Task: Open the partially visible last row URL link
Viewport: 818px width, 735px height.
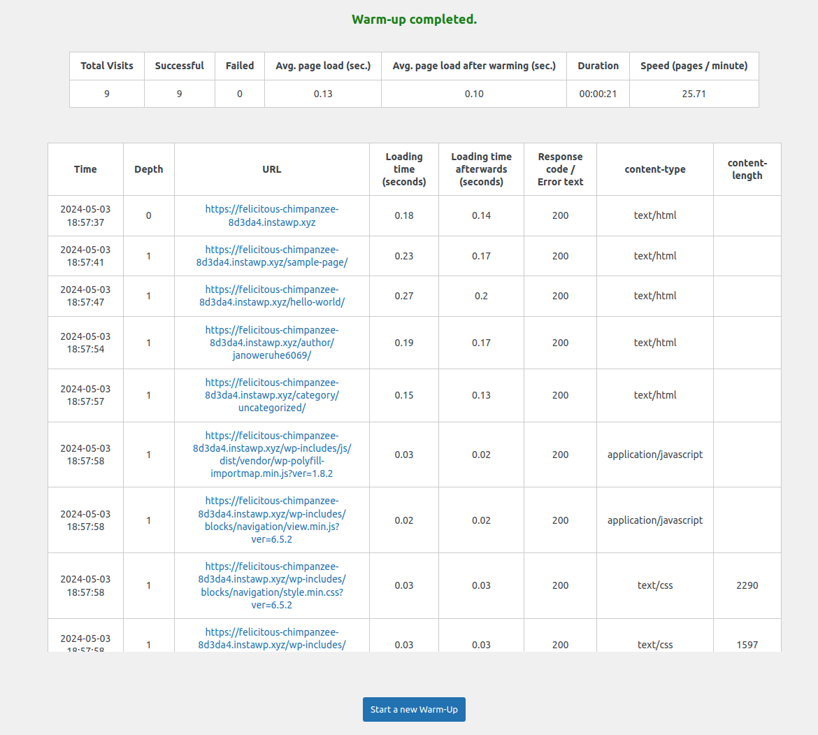Action: [272, 638]
